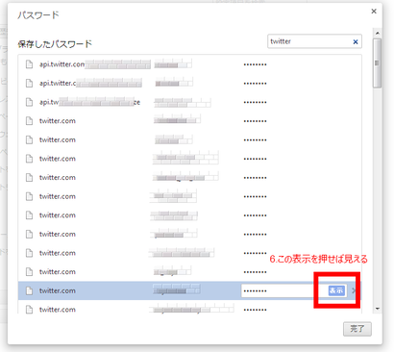The height and width of the screenshot is (352, 394).
Task: Click the page icon of the api.tw…ze row
Action: tap(29, 102)
